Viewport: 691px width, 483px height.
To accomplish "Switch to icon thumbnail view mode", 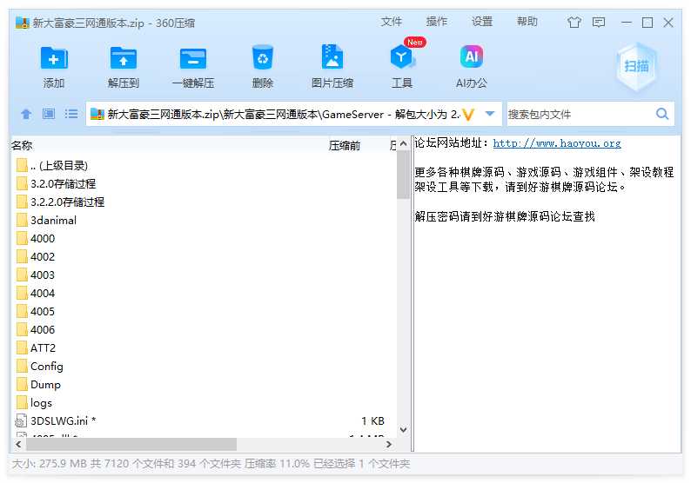I will (x=49, y=114).
